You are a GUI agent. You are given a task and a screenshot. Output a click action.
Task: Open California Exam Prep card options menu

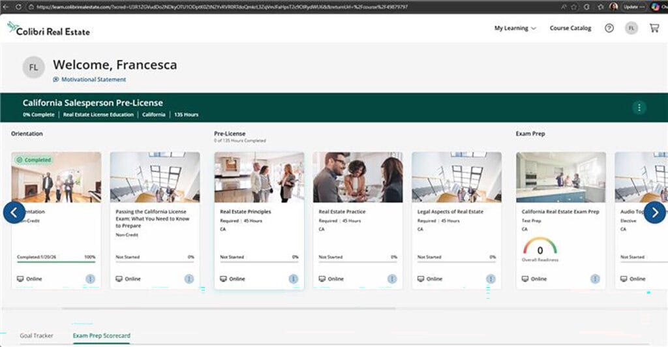595,279
